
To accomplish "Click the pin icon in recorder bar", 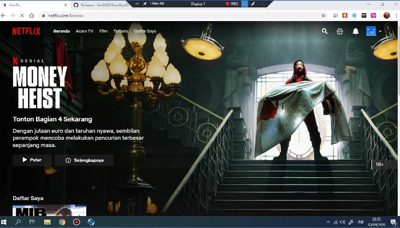I will click(145, 4).
